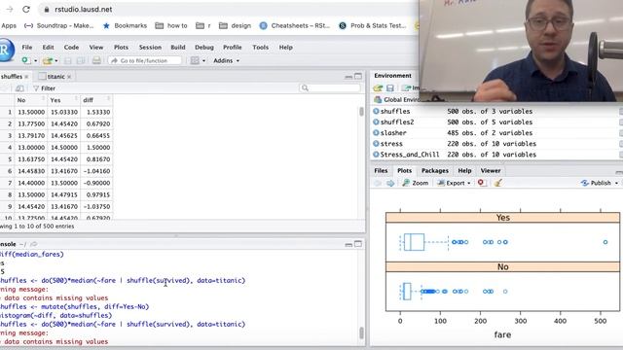Image resolution: width=623 pixels, height=350 pixels.
Task: Click the Go to file/function field
Action: [145, 60]
